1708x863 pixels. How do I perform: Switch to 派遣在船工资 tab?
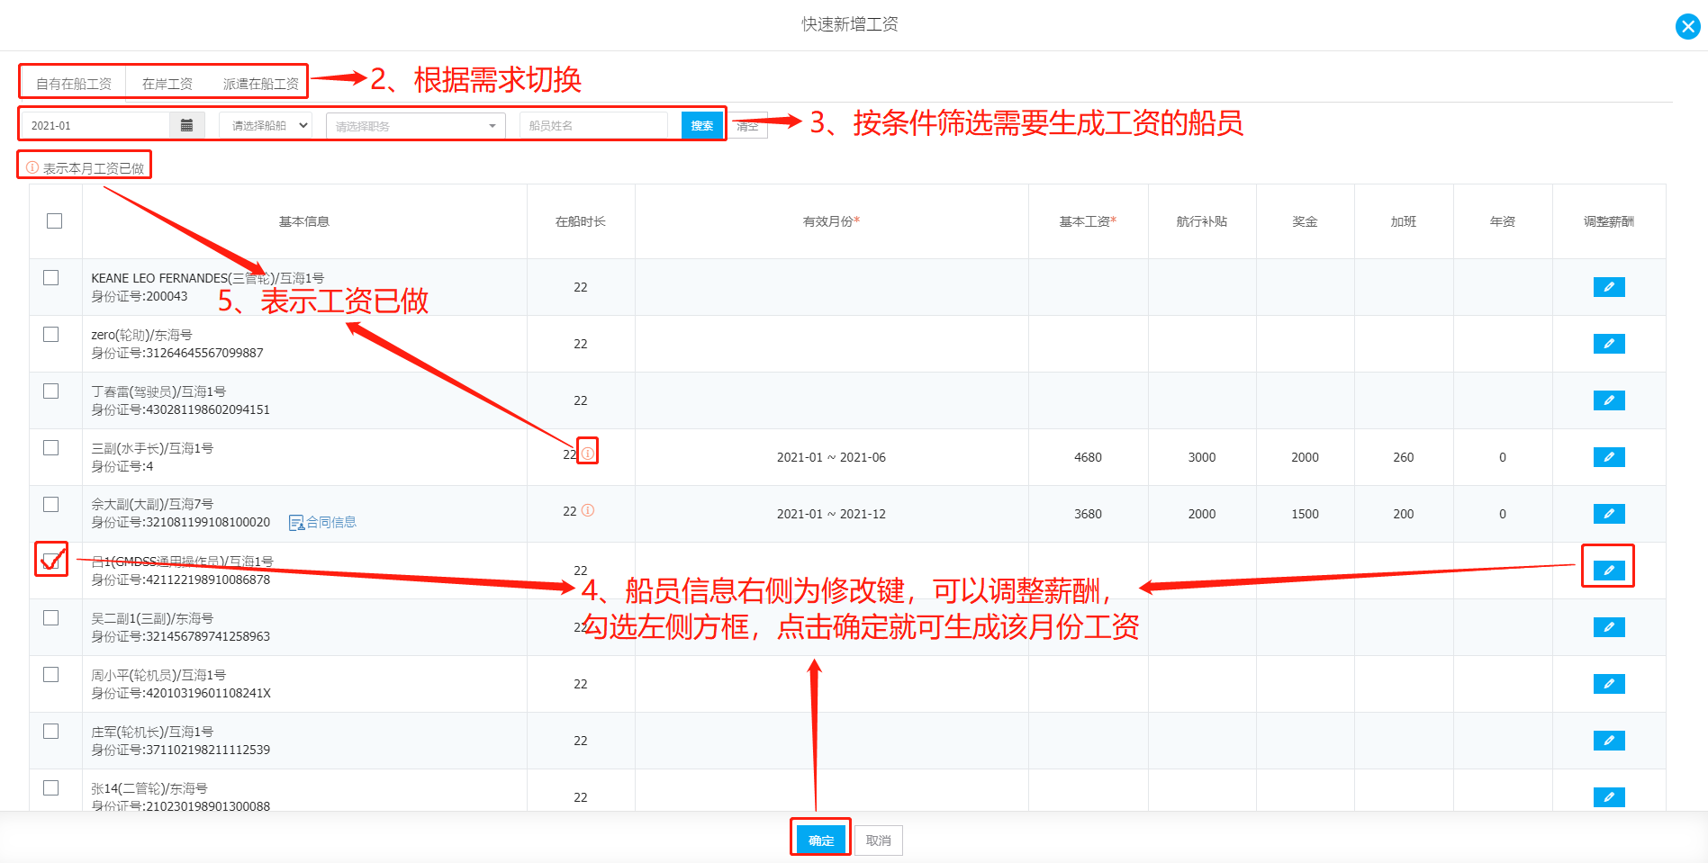pos(261,84)
